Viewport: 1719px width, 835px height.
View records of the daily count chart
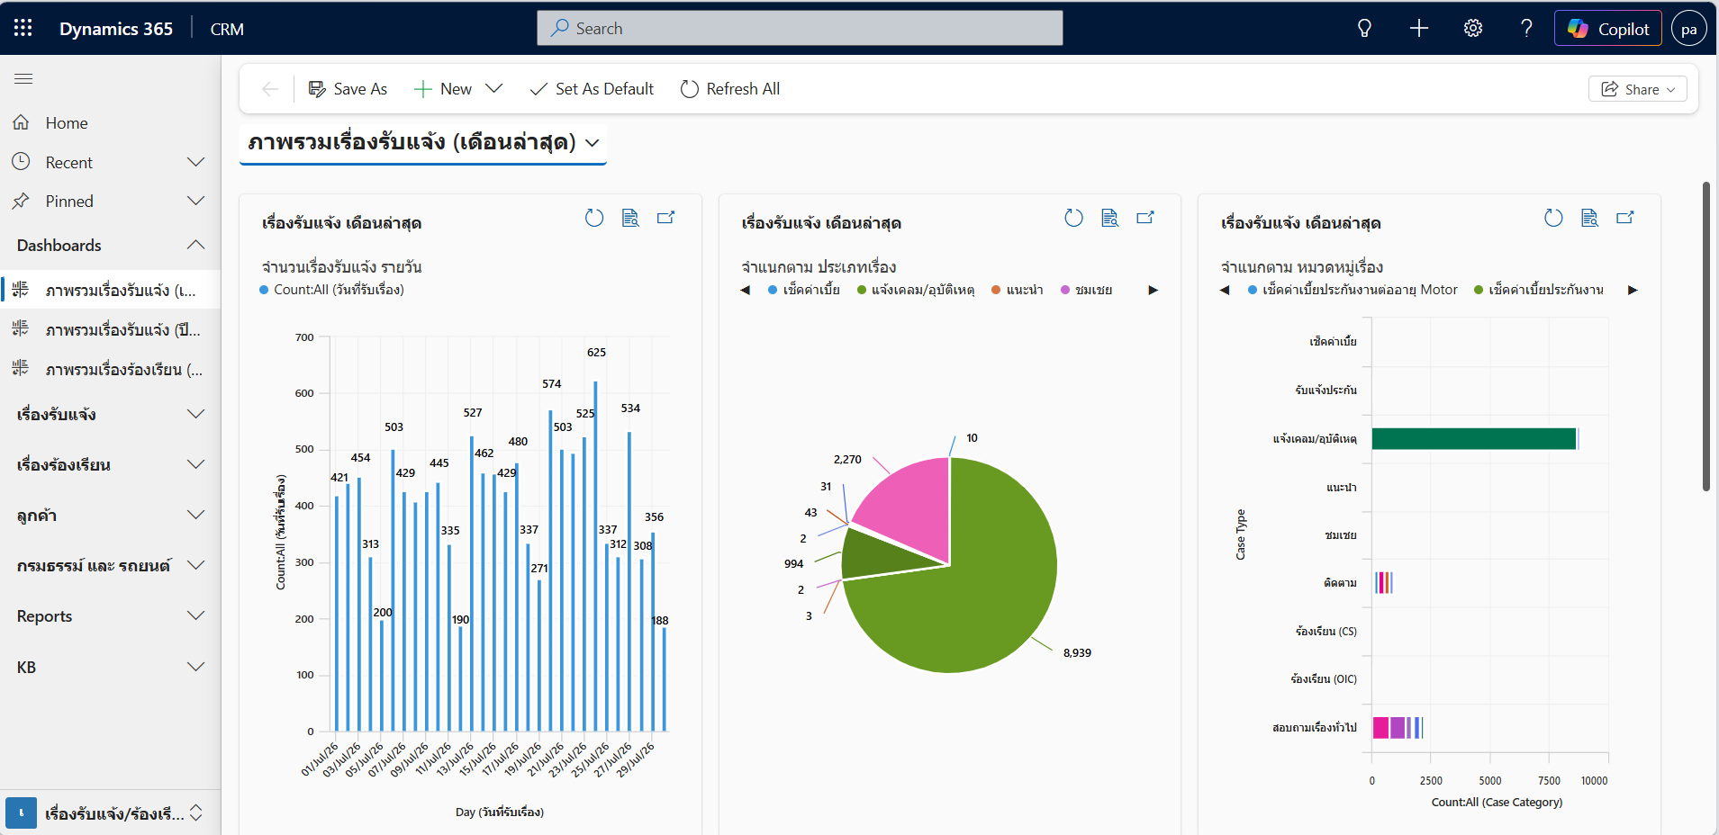click(x=630, y=218)
